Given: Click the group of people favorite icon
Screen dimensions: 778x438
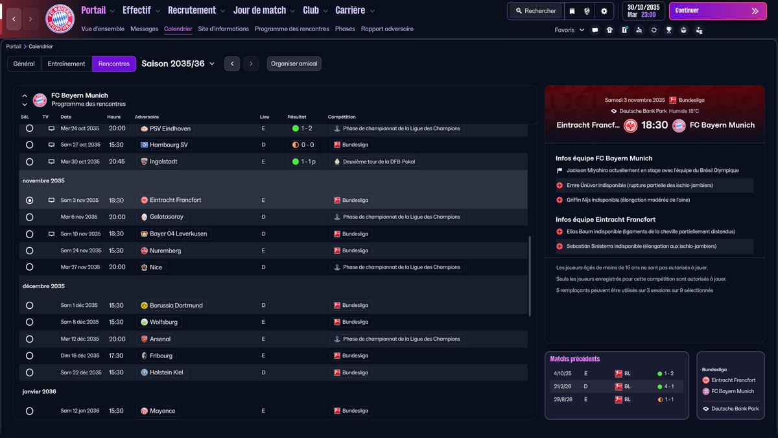Looking at the screenshot, I should pos(683,30).
